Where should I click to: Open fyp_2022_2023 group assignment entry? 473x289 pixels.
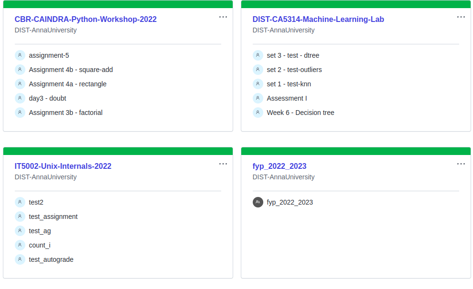[x=290, y=202]
